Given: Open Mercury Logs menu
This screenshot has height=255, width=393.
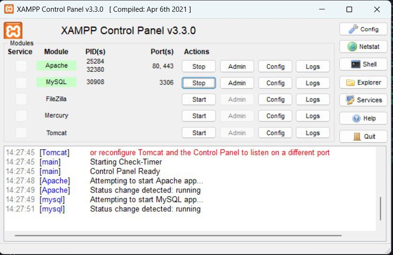Looking at the screenshot, I should 313,116.
